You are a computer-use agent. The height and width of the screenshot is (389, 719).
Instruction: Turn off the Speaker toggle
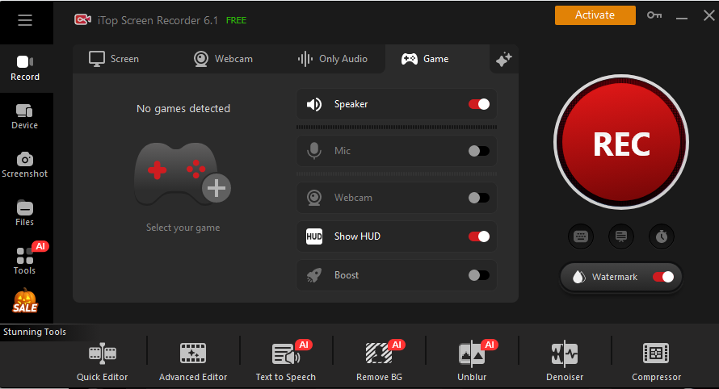tap(479, 104)
